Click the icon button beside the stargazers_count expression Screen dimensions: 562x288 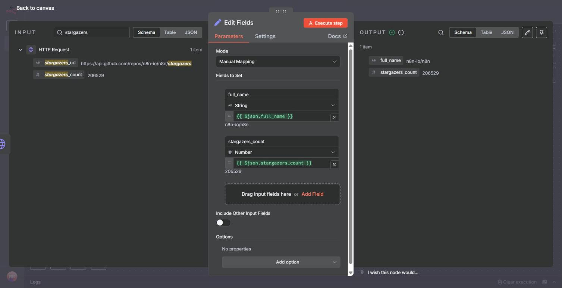335,164
